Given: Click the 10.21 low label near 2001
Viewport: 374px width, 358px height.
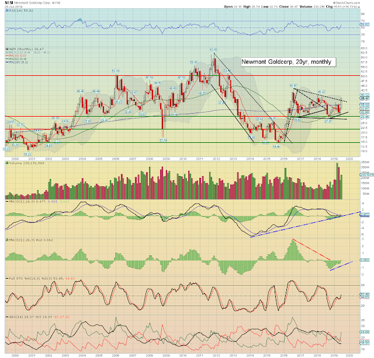Looking at the screenshot, I should [27, 154].
